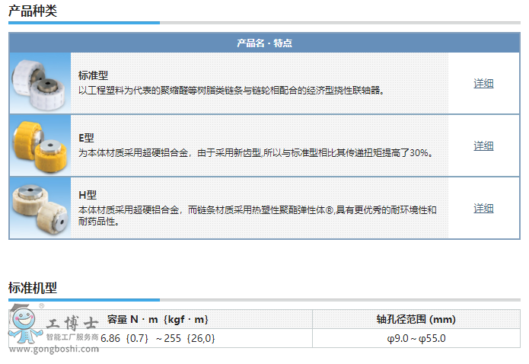Click the 工博士 logo text
Screen dimensions: 529x364
[x=72, y=323]
